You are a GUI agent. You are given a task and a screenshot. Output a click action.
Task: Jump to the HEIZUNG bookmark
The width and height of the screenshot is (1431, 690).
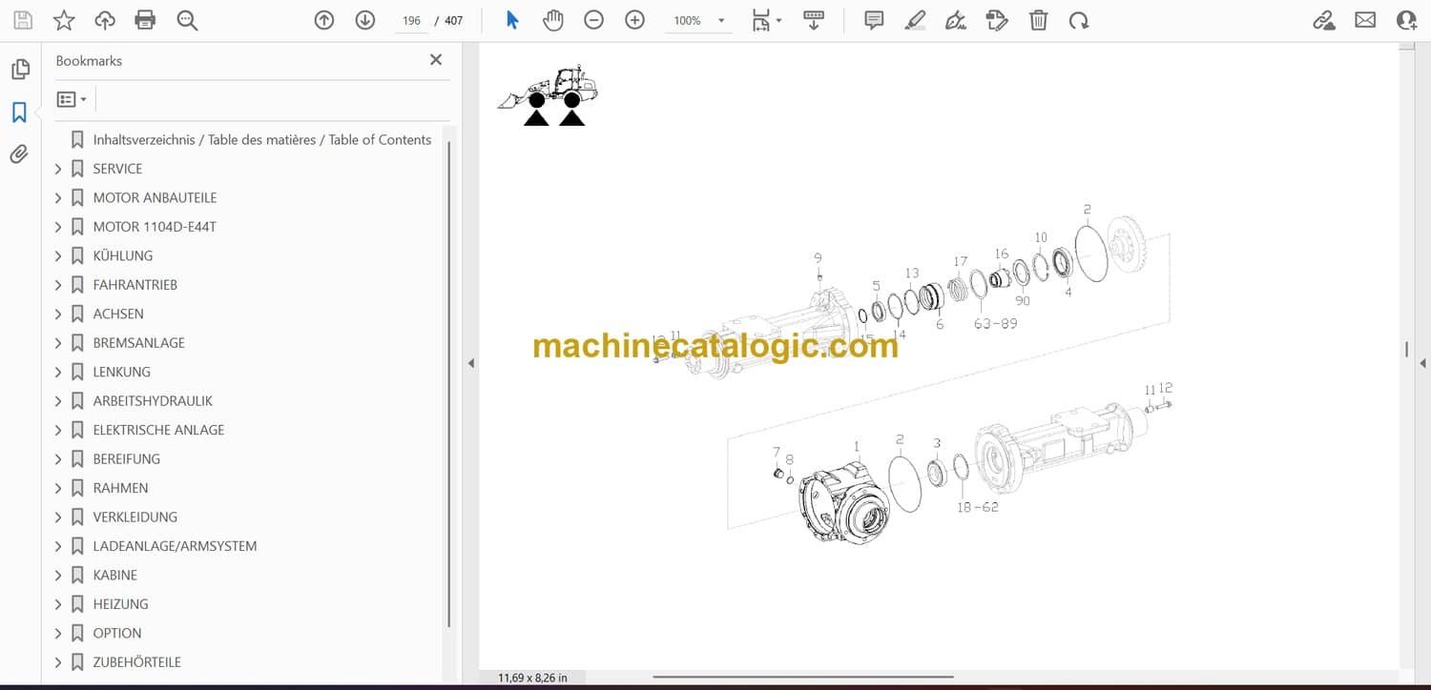(120, 605)
